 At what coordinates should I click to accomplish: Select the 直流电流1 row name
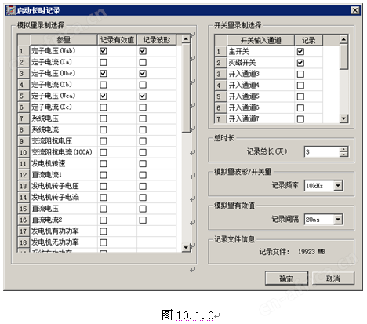click(46, 175)
